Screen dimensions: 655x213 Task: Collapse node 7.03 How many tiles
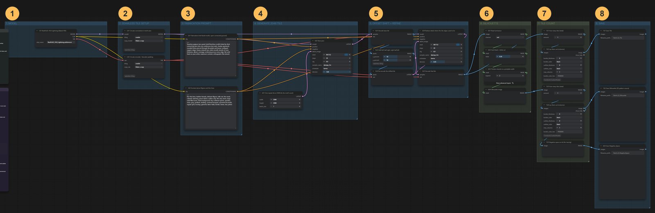tap(544, 87)
